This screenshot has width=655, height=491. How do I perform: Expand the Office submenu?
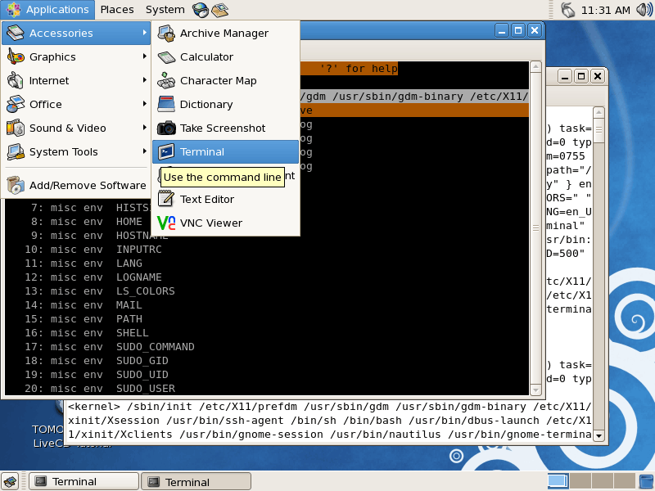(x=76, y=105)
